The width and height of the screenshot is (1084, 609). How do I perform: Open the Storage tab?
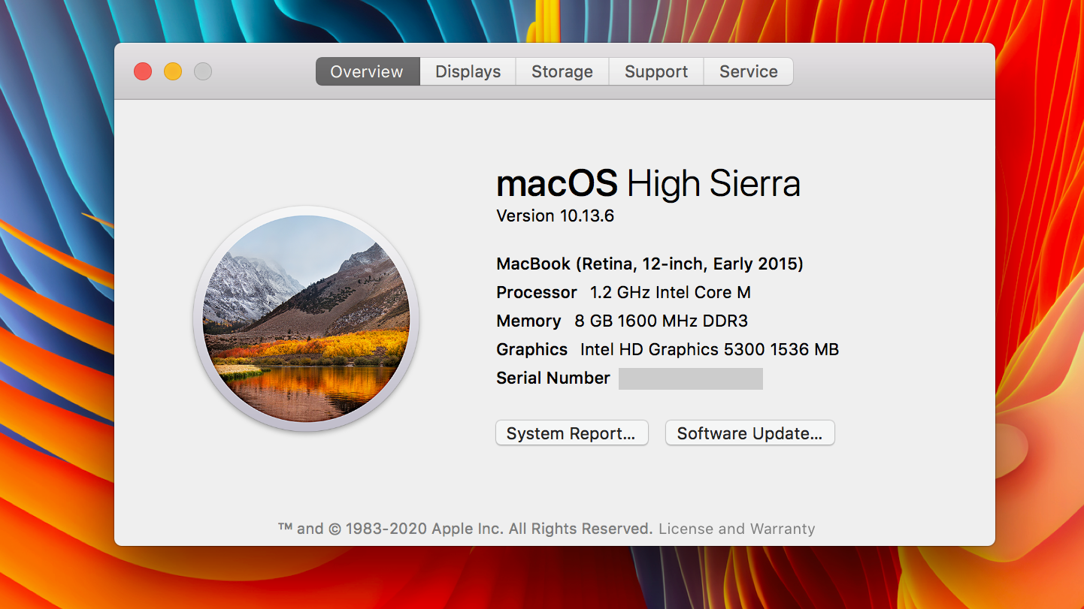[562, 71]
